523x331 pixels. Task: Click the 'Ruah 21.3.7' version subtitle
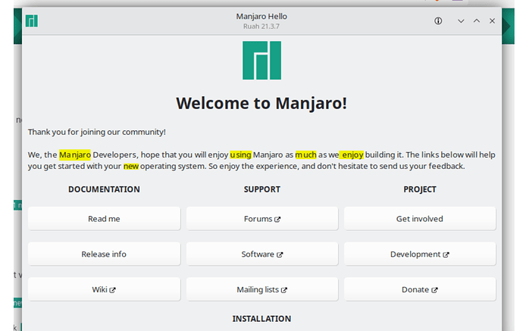pyautogui.click(x=261, y=27)
